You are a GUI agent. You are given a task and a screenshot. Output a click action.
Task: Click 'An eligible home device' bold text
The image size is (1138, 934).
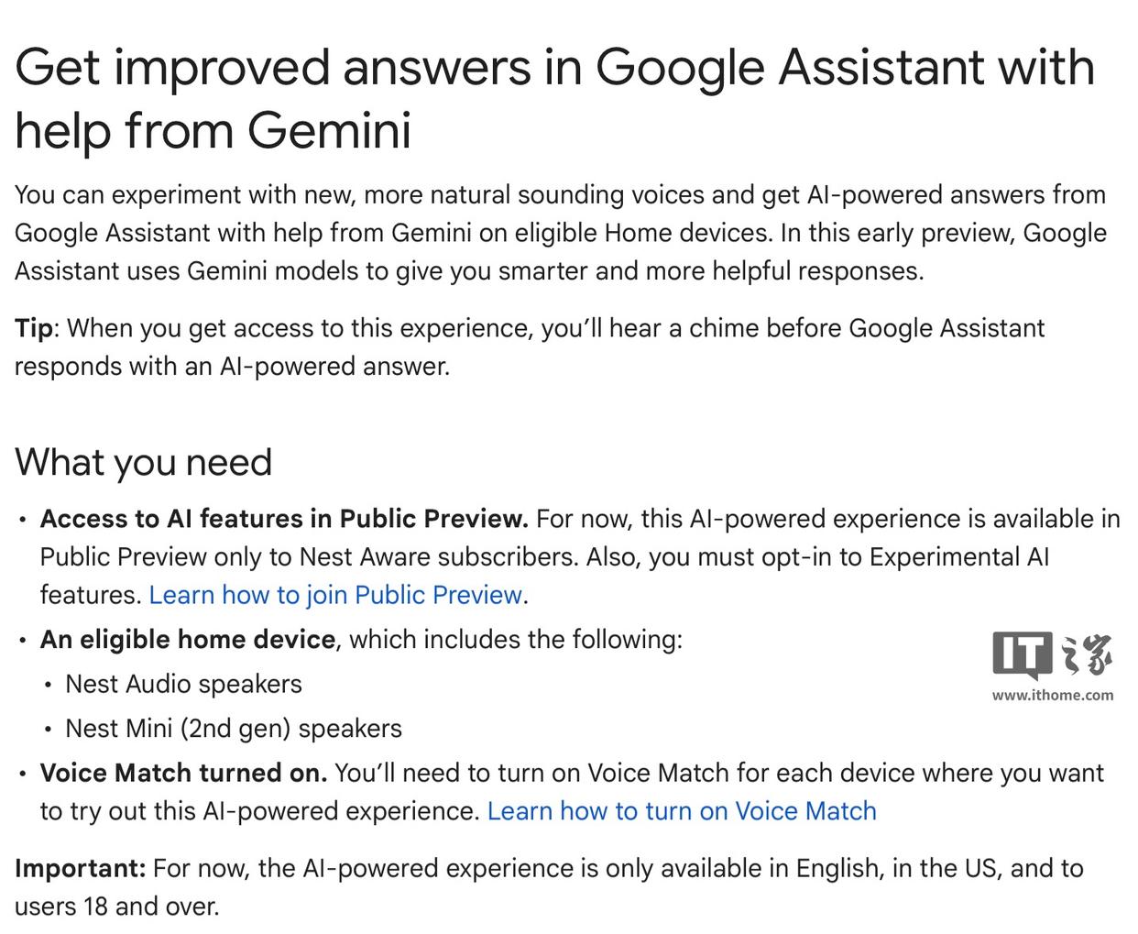coord(188,639)
